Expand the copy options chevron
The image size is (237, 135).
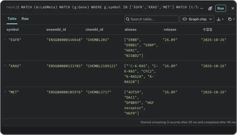(234, 19)
